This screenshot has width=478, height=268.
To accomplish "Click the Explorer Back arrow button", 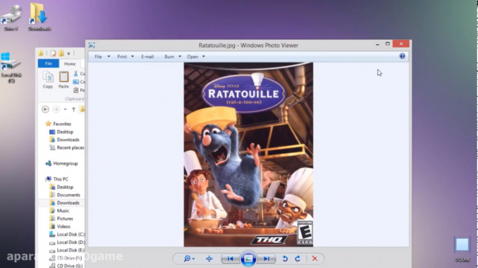I will pos(45,109).
